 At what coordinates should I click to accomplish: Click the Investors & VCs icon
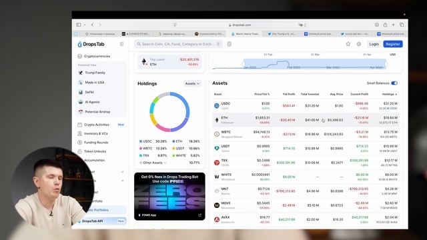tap(80, 133)
